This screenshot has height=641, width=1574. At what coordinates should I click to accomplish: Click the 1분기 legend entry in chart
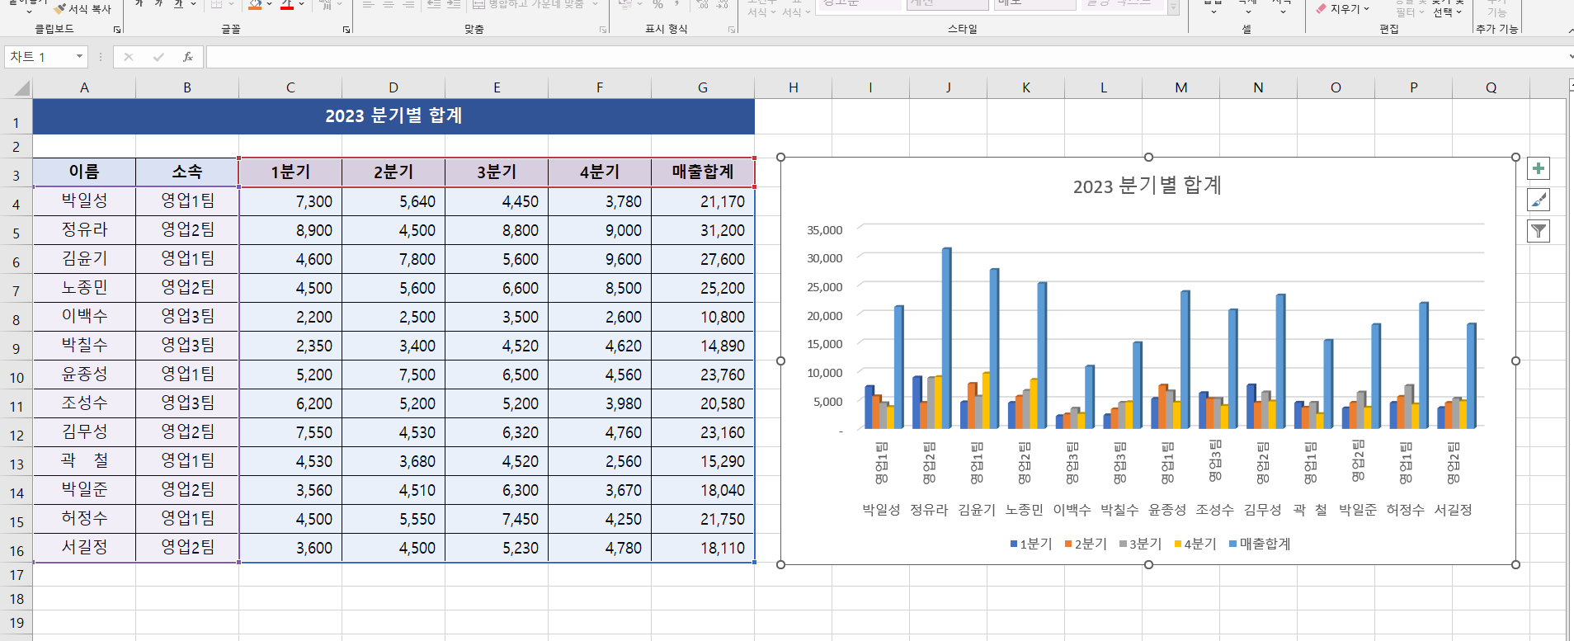point(1031,544)
